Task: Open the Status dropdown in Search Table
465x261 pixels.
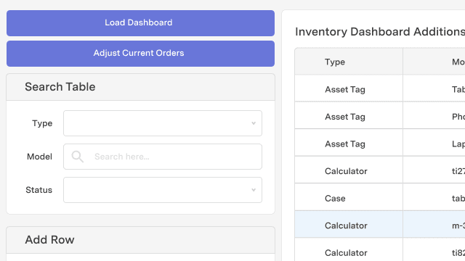Action: click(x=163, y=190)
